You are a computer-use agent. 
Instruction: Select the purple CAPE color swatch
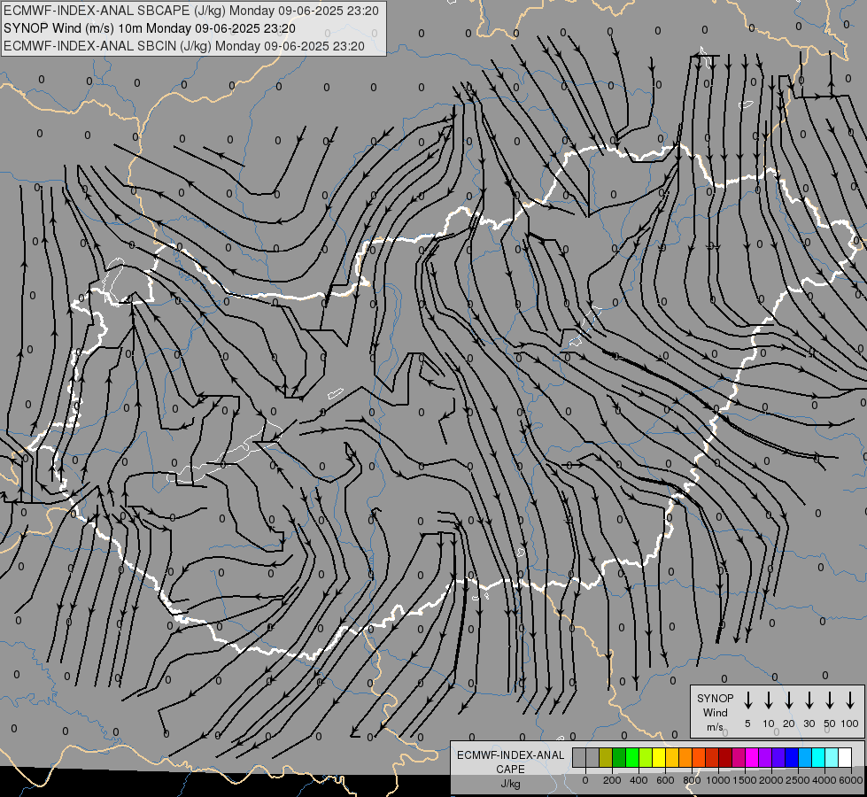[764, 757]
